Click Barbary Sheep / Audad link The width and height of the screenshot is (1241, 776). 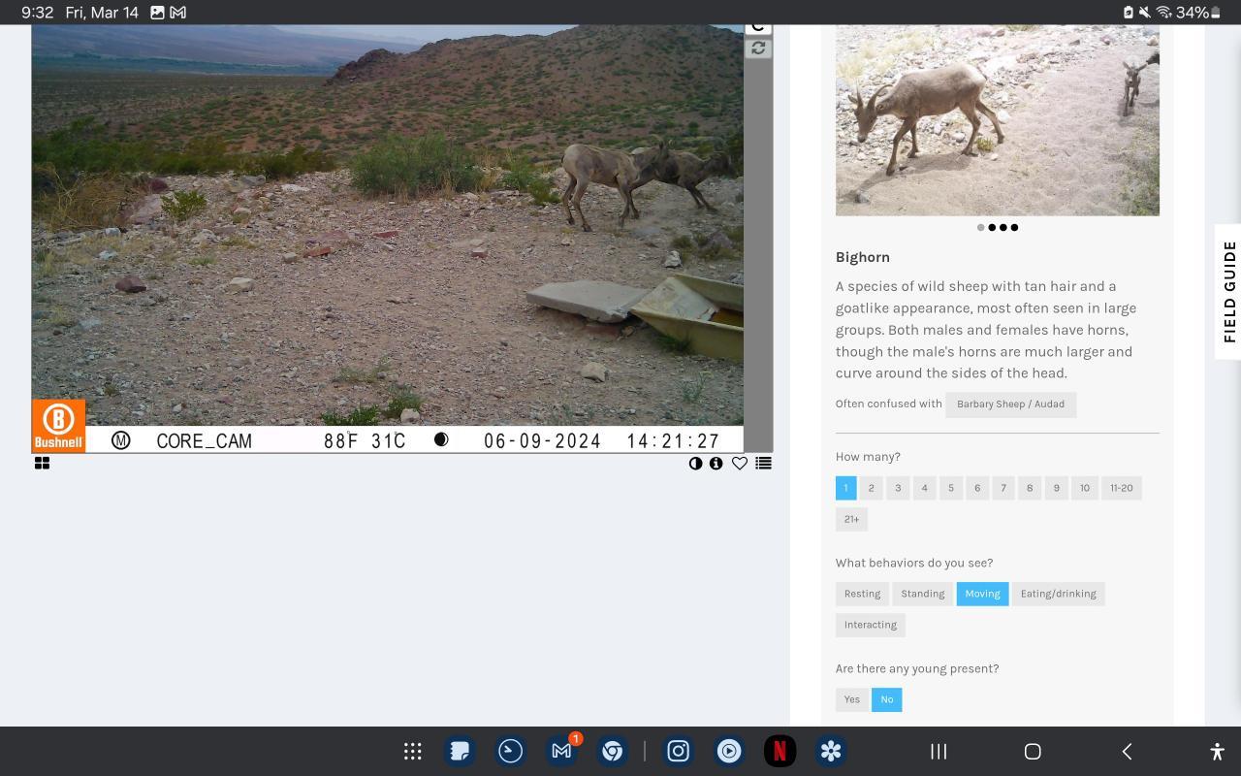1010,404
